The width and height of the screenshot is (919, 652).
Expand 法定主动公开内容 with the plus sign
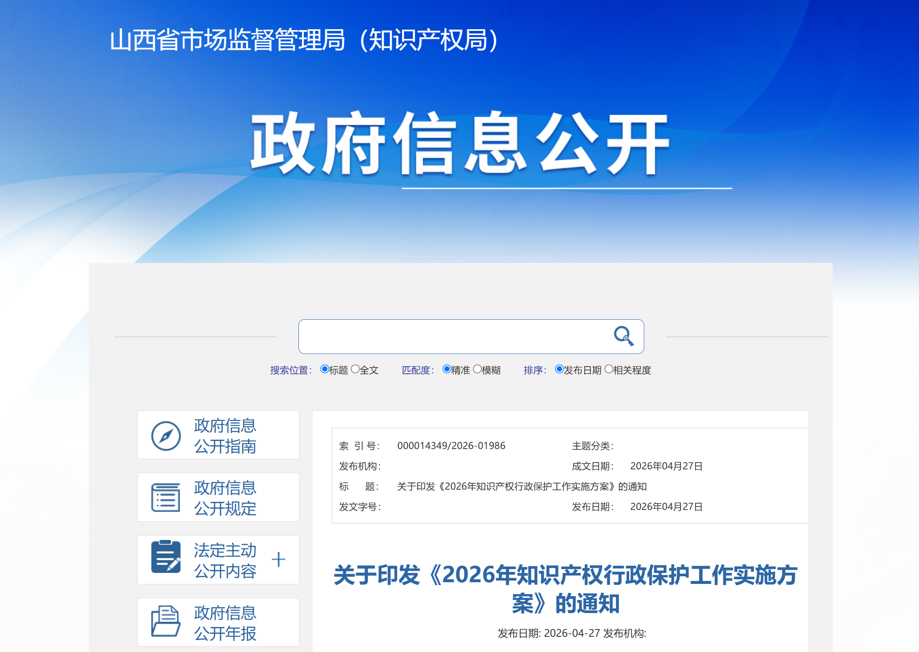pyautogui.click(x=278, y=559)
